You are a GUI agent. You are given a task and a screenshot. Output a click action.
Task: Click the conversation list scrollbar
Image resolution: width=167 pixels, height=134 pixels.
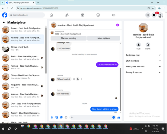46,51
